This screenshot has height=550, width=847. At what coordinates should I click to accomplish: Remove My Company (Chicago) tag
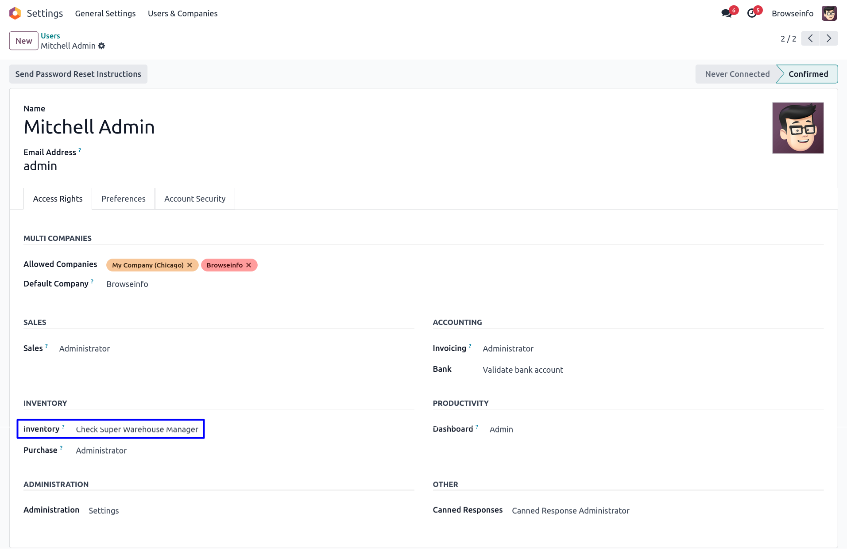190,265
